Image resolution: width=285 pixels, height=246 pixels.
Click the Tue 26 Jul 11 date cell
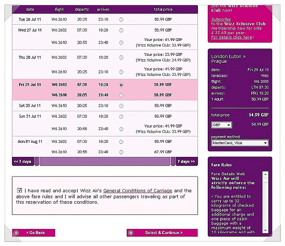(x=30, y=20)
